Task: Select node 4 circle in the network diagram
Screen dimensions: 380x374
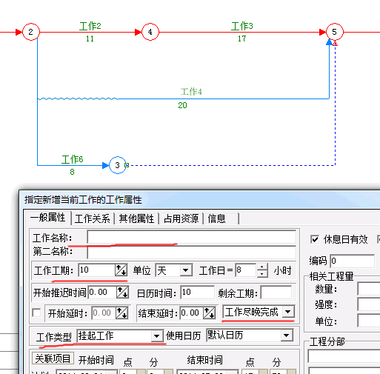Action: pyautogui.click(x=150, y=32)
